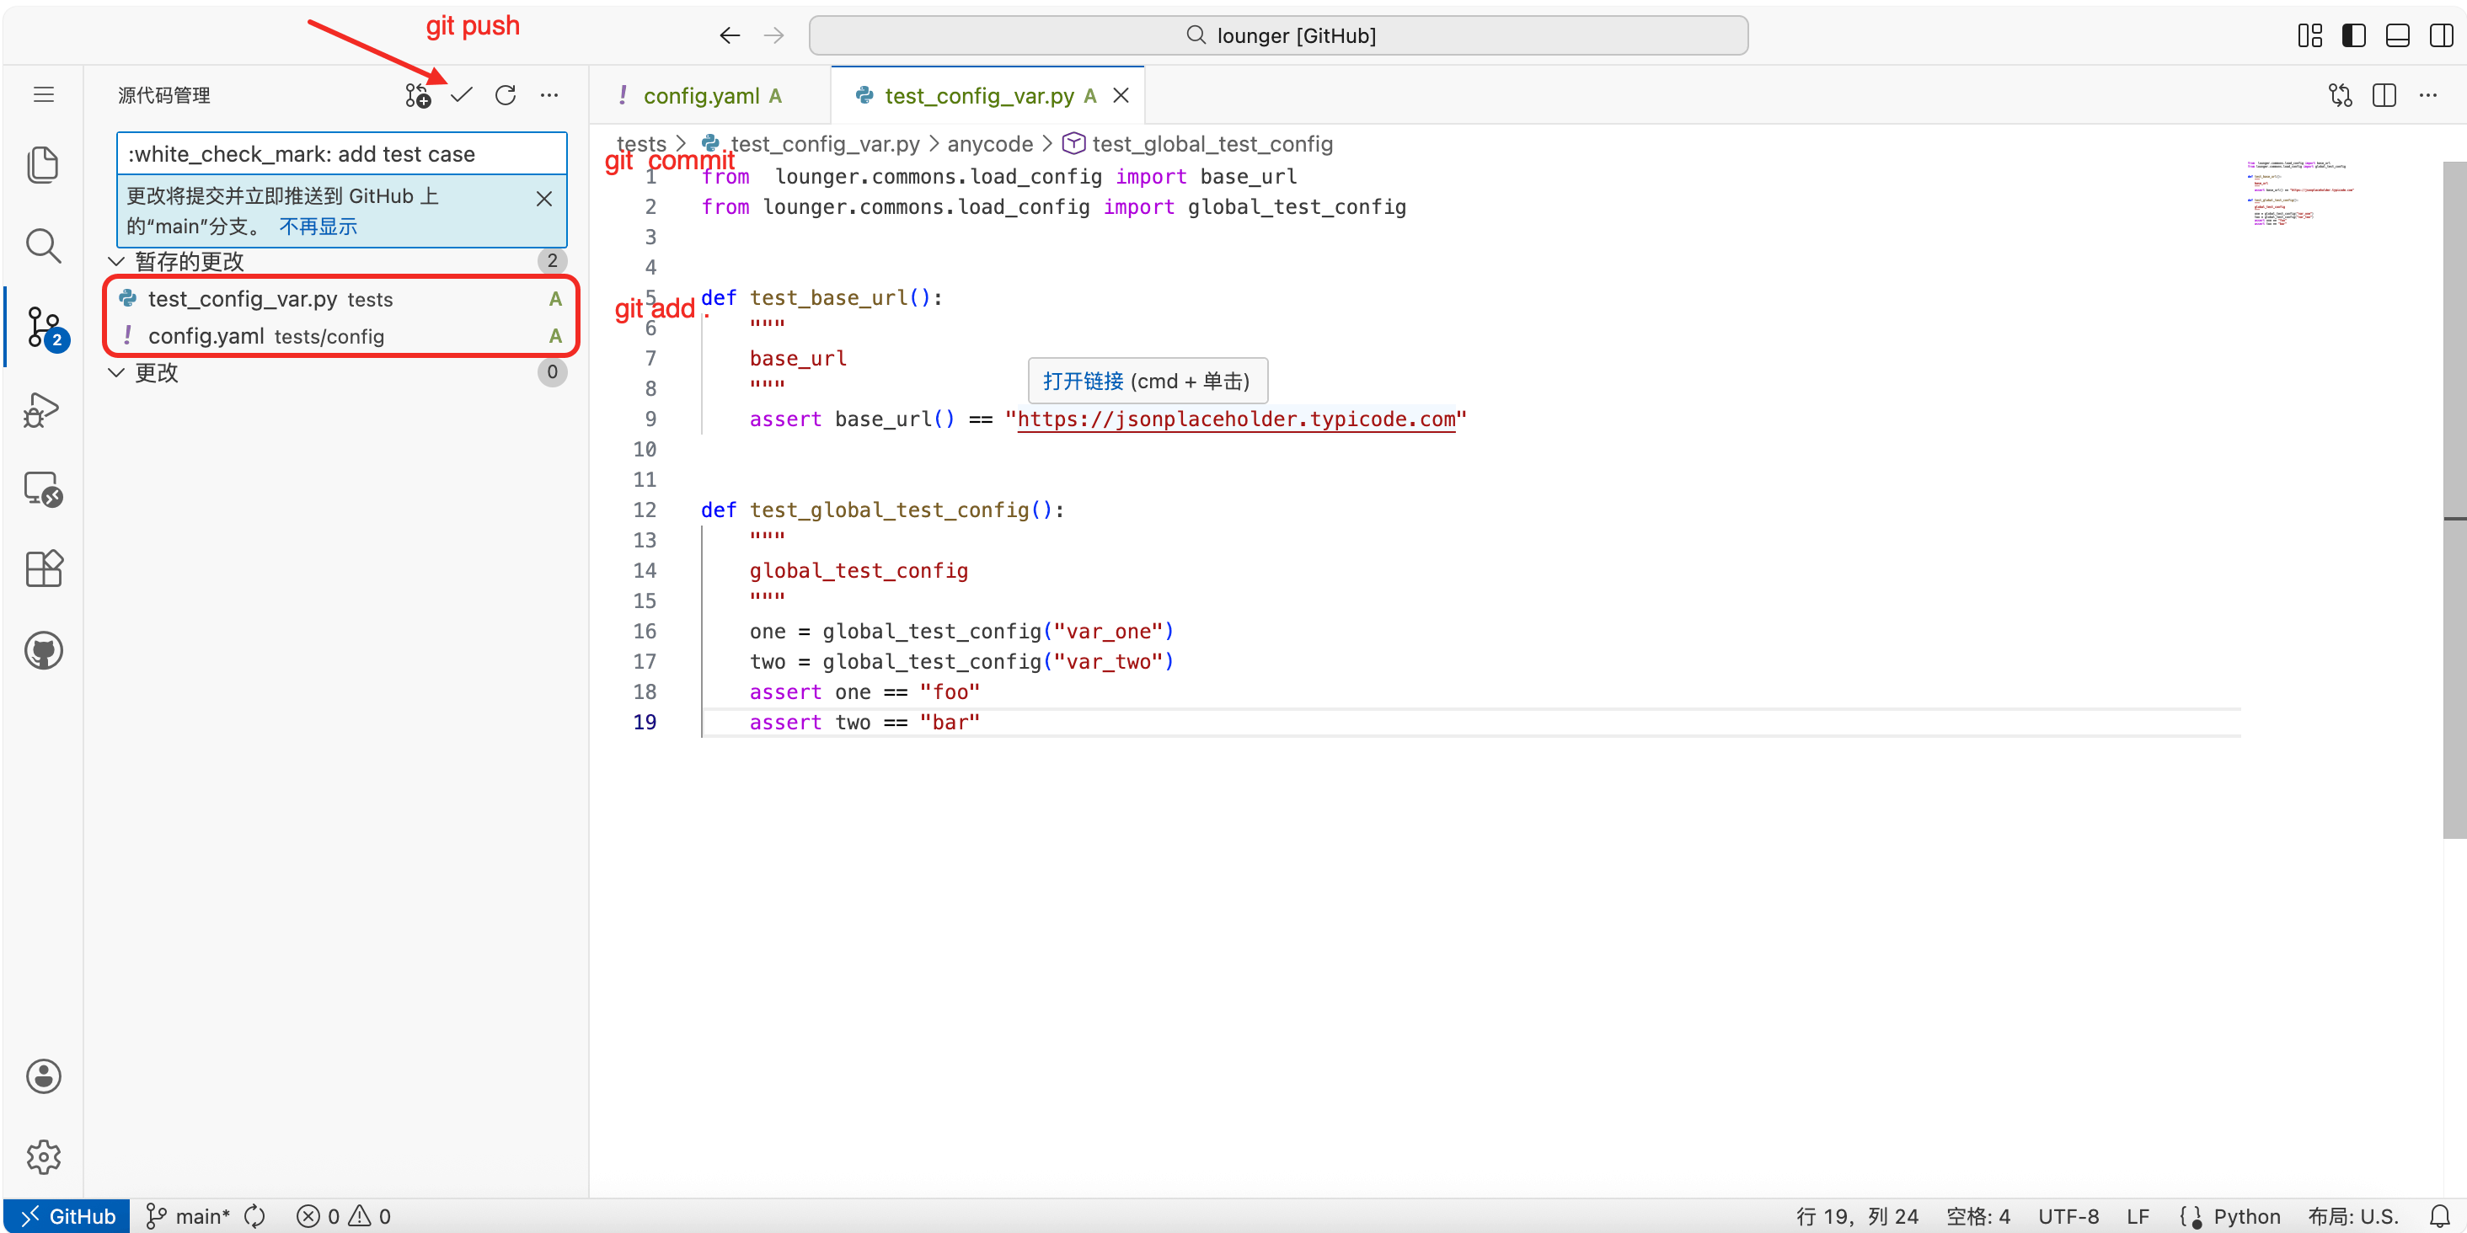Open the Search view in activity bar
2467x1233 pixels.
[x=43, y=246]
